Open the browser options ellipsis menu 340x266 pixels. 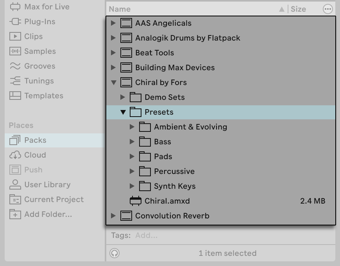pos(327,9)
